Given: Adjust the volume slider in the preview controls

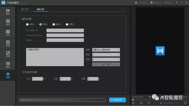Looking at the screenshot, I should pos(172,103).
